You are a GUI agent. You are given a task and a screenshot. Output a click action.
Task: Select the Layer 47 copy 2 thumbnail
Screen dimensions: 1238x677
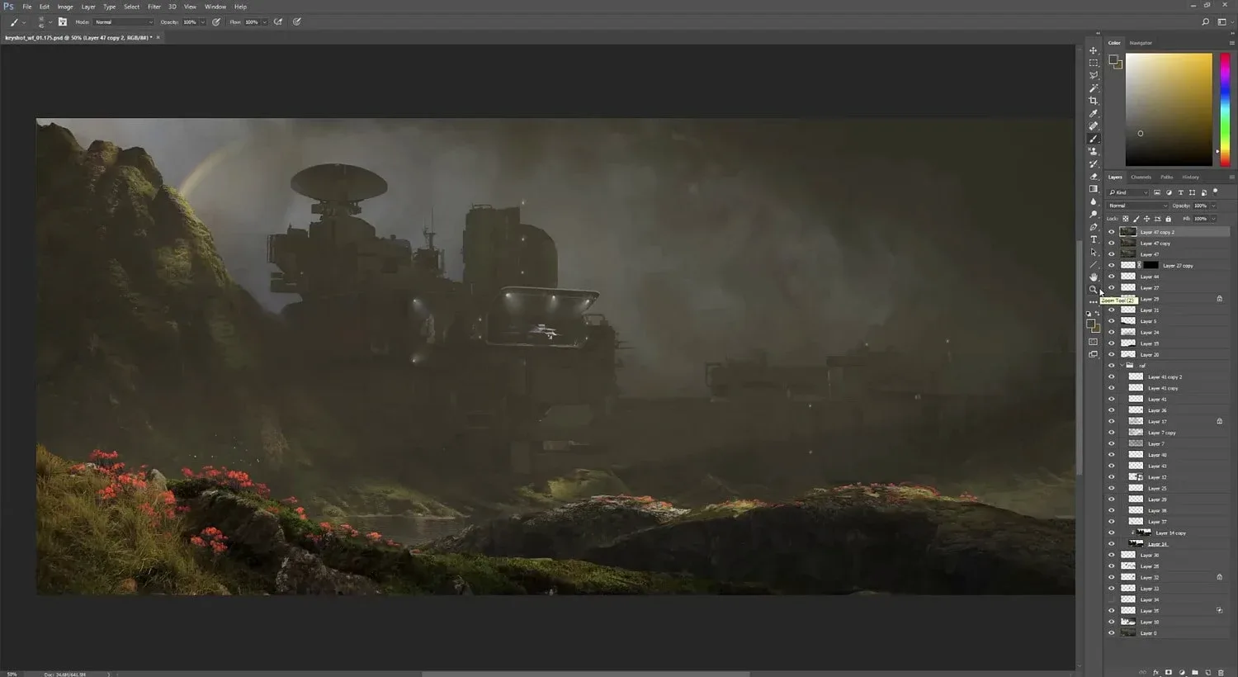pos(1128,232)
